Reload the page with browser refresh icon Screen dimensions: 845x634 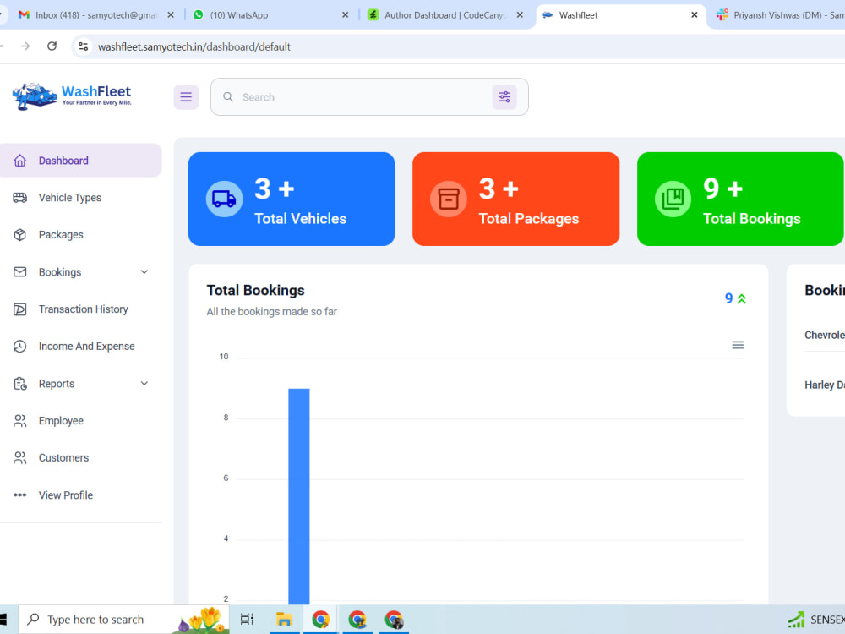[52, 46]
